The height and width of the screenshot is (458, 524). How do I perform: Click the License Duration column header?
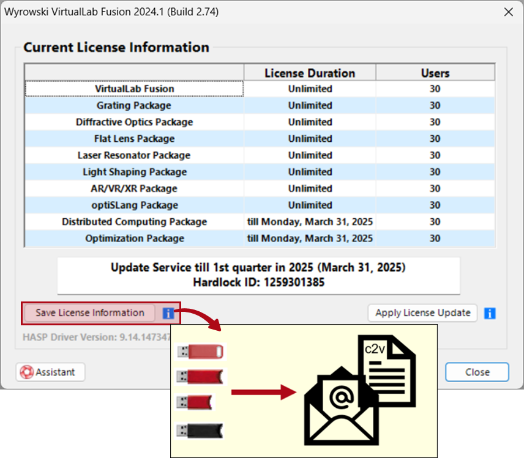(x=310, y=73)
